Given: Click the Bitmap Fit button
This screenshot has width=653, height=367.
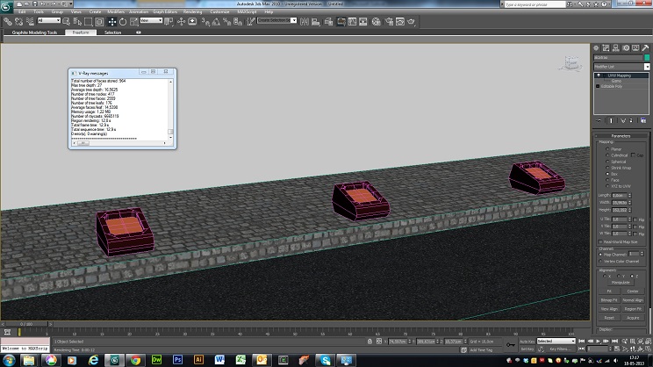Looking at the screenshot, I should pyautogui.click(x=609, y=300).
